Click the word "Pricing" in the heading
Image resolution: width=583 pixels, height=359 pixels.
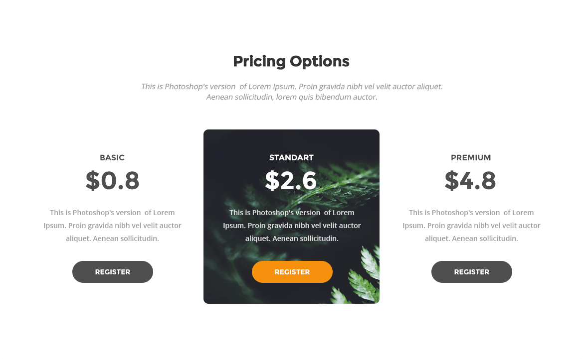pyautogui.click(x=259, y=62)
